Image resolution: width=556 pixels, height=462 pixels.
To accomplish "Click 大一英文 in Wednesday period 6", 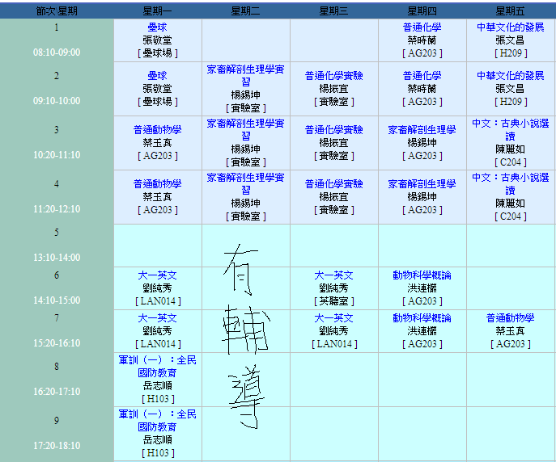I will click(333, 275).
